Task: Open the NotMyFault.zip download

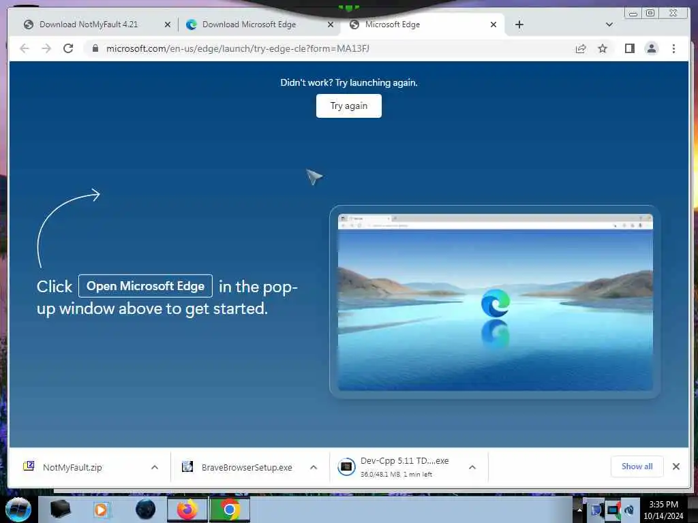Action: [72, 467]
